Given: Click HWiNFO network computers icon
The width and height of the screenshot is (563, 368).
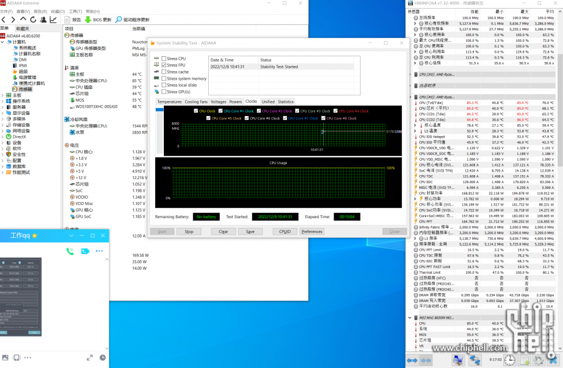Looking at the screenshot, I should coord(475,360).
